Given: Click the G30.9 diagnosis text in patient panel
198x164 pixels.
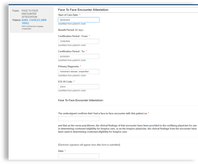Looking at the screenshot, I should (33, 27).
